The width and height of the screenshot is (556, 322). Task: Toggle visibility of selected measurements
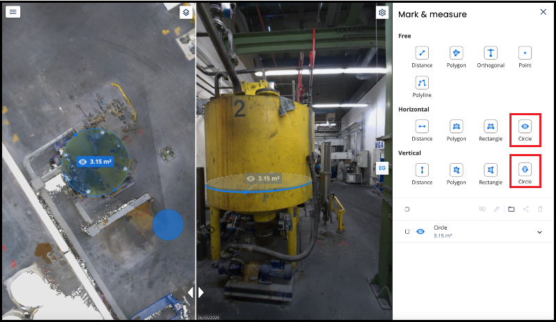[x=482, y=210]
